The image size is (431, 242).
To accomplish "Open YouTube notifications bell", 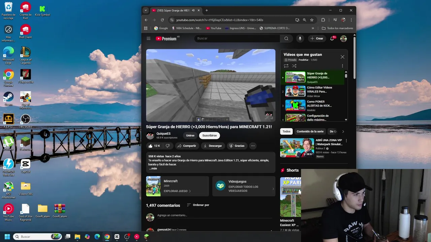I will pyautogui.click(x=332, y=38).
